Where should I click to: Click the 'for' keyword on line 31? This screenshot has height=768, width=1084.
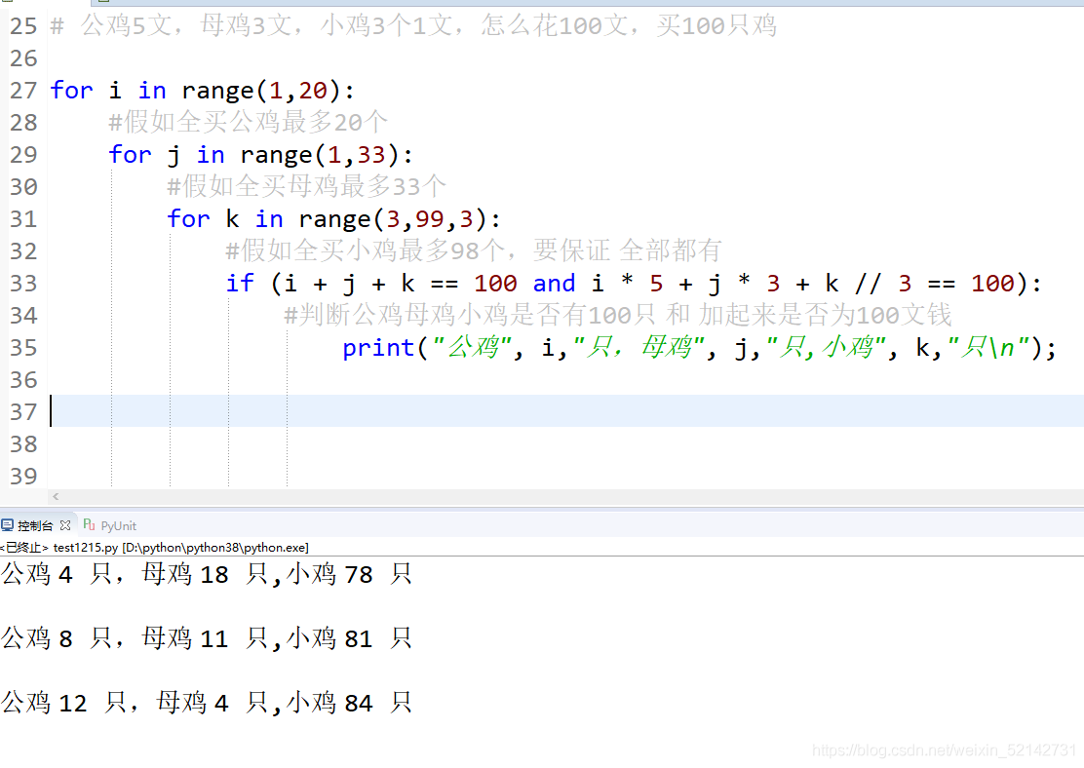click(188, 219)
